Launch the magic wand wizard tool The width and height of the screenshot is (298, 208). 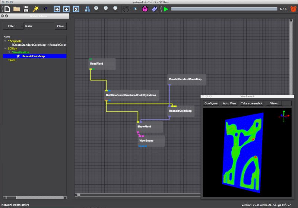pos(35,9)
